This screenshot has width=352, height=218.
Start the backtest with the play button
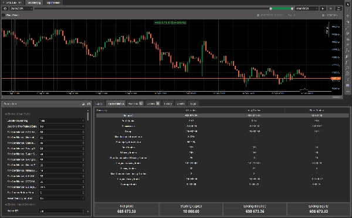click(323, 9)
